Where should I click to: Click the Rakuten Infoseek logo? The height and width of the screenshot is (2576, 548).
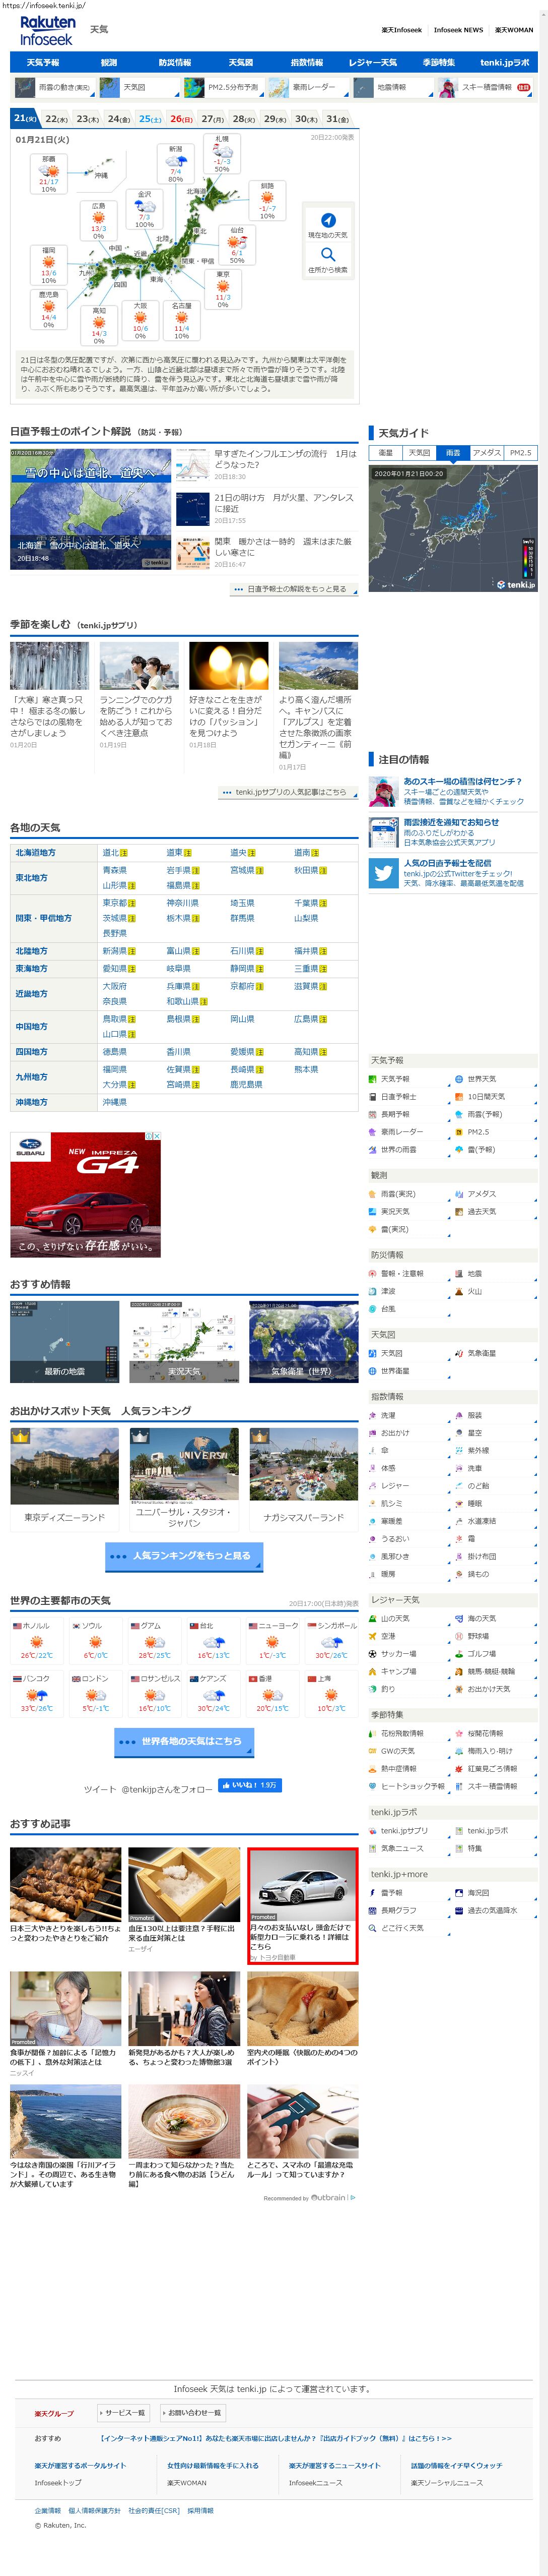coord(47,30)
